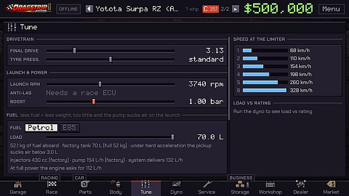
Task: Visit the Dealer screen
Action: click(x=301, y=188)
